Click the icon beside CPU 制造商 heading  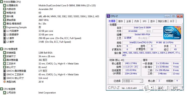pos(2,89)
